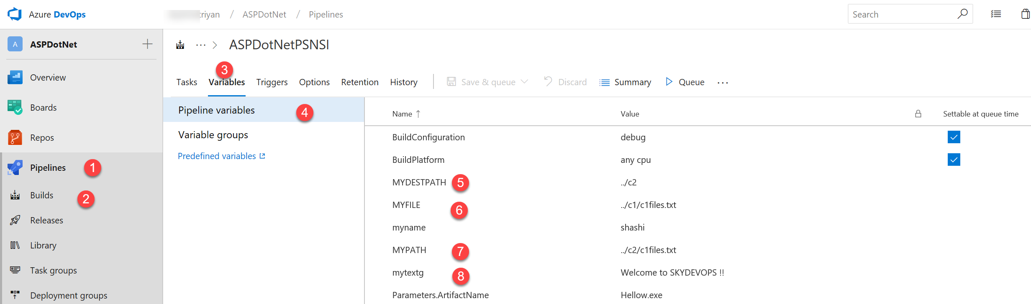
Task: Go to Boards in the sidebar
Action: tap(43, 107)
